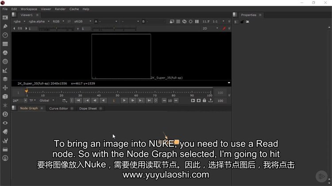Open the Cache menu
The height and width of the screenshot is (186, 332).
pos(74,9)
